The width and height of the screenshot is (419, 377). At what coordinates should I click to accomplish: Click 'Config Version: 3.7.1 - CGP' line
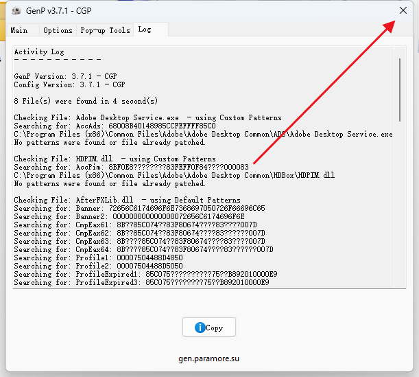69,84
